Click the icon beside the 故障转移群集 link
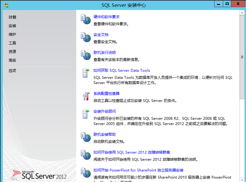 [x=86, y=155]
